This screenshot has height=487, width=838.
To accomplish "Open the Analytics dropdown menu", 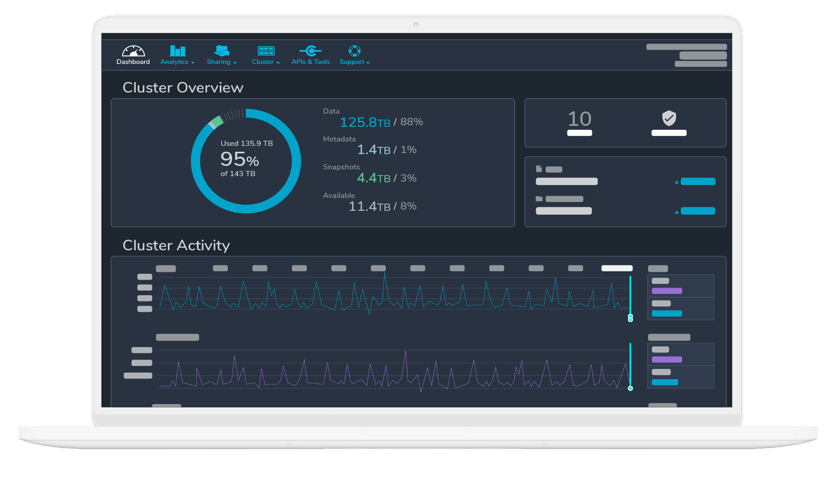I will pos(177,61).
